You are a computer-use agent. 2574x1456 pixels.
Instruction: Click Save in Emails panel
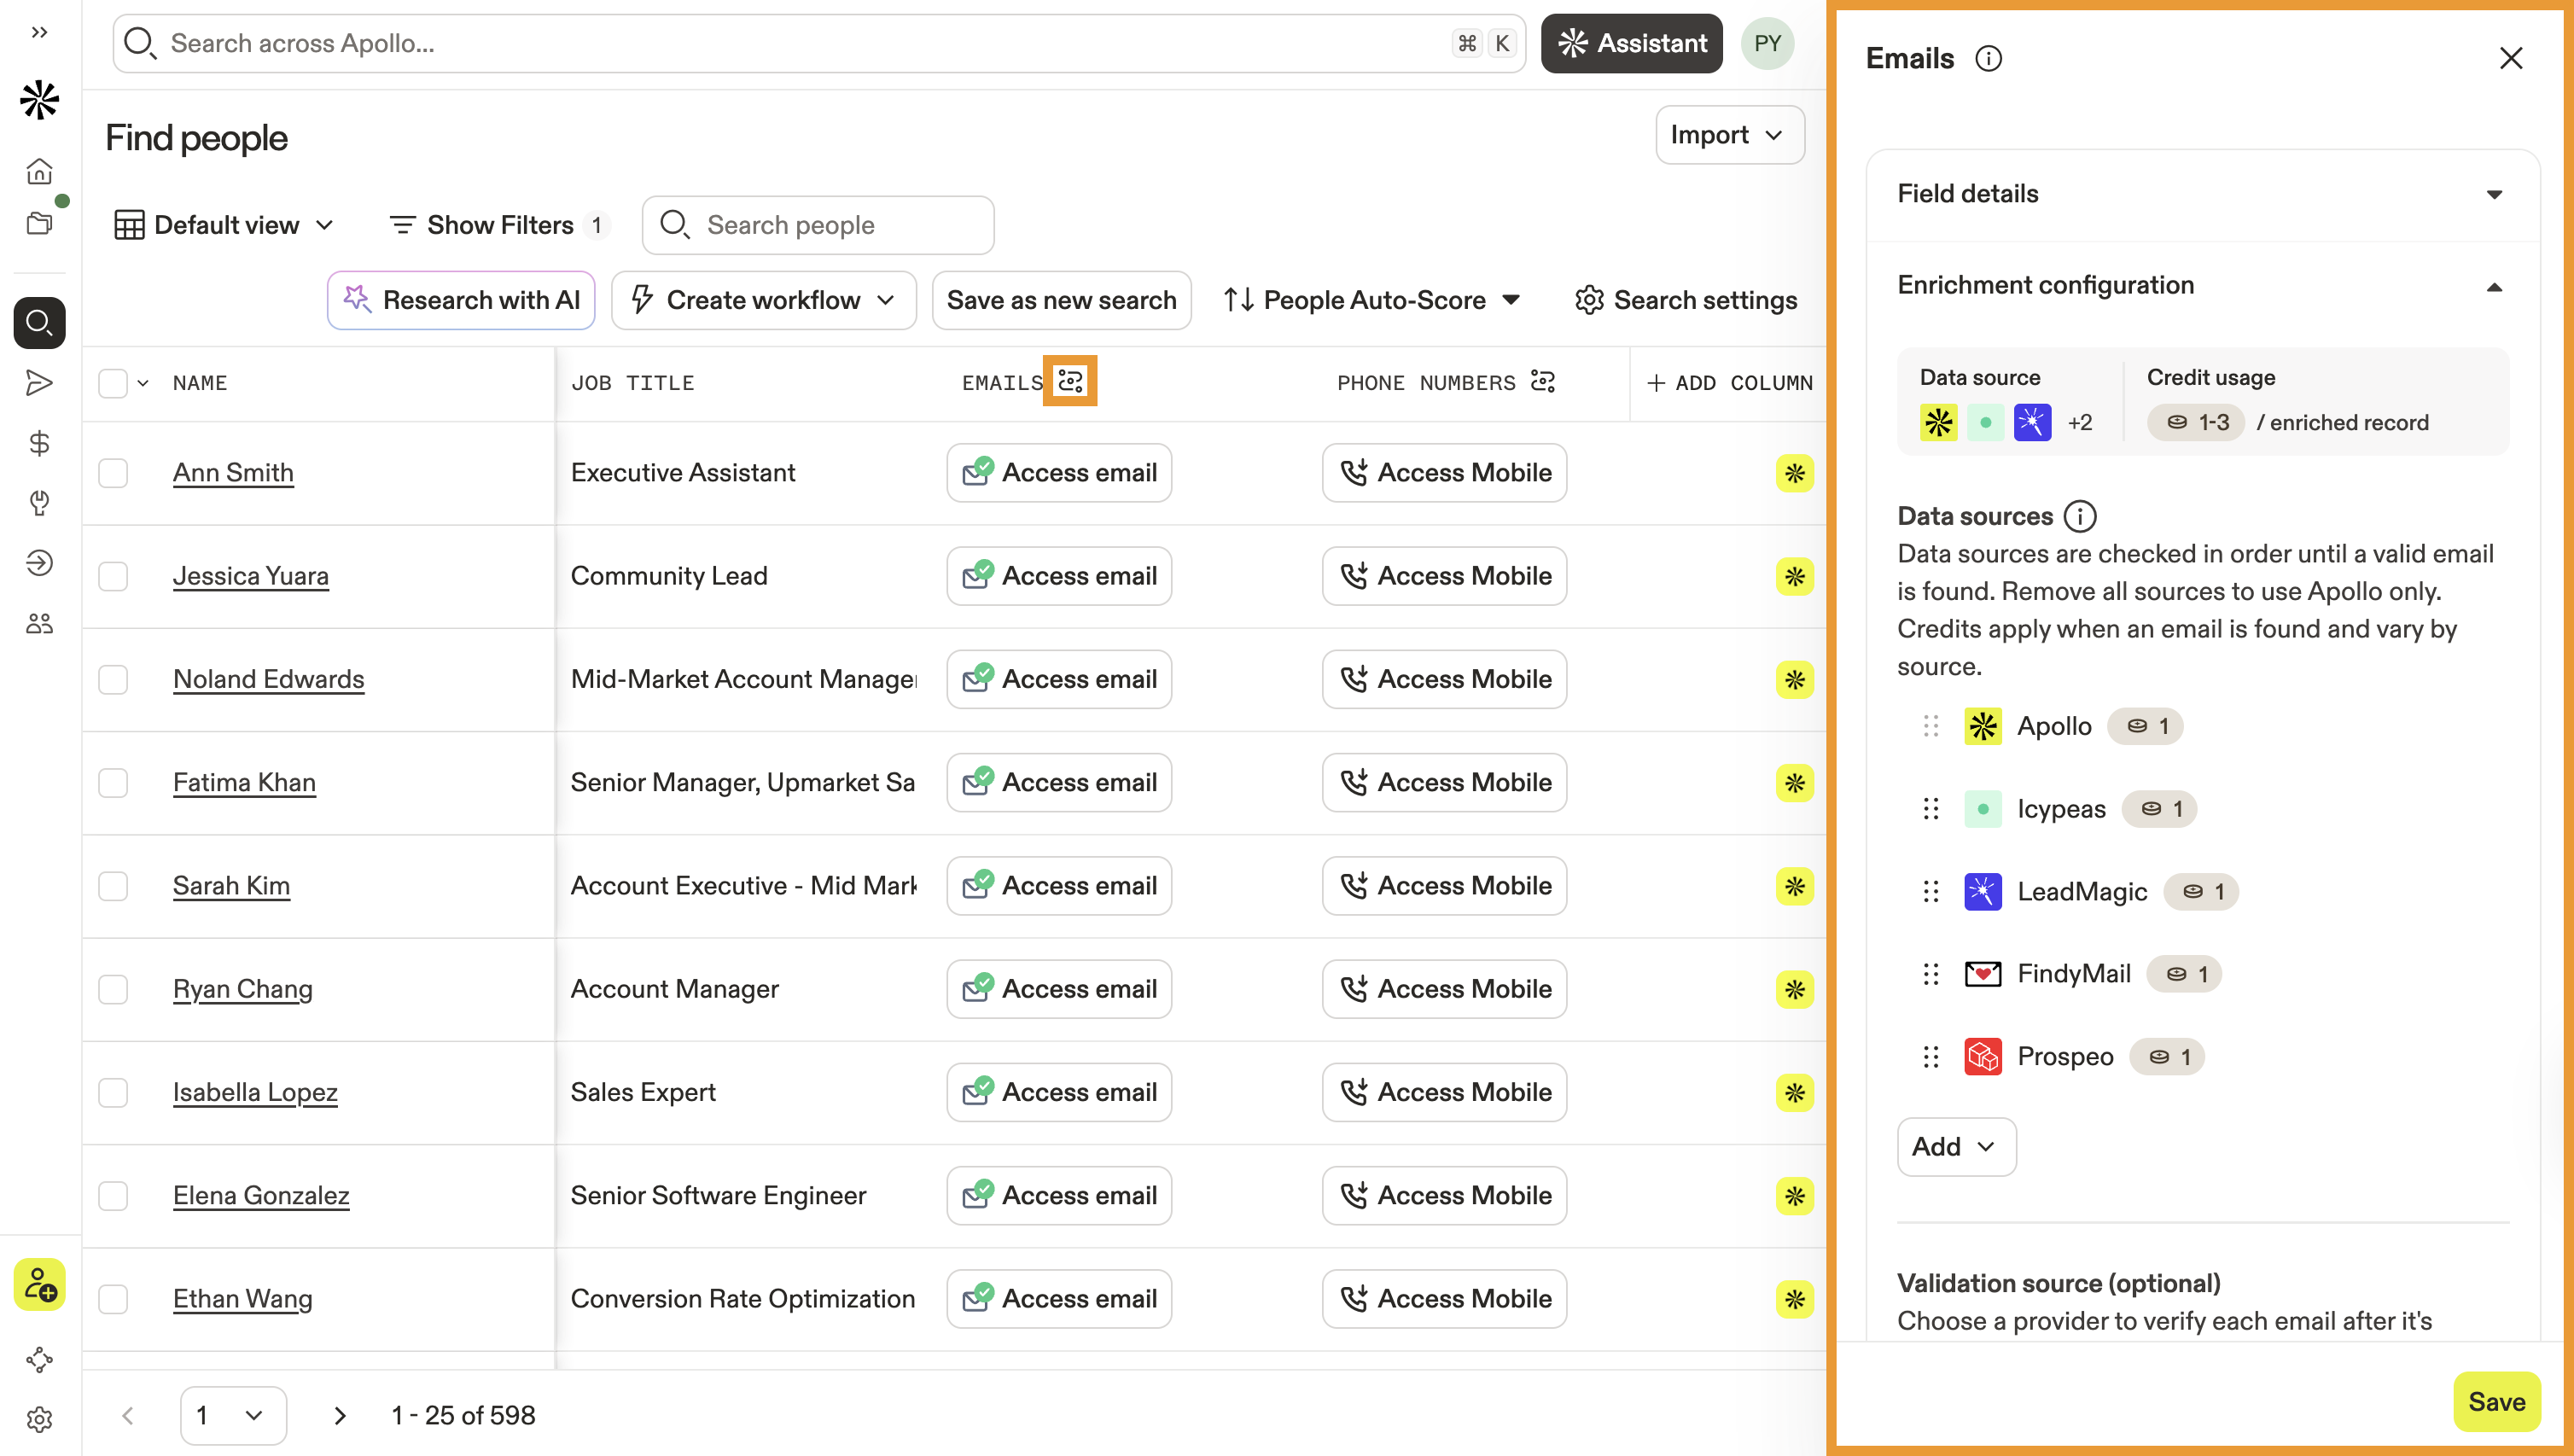click(x=2496, y=1402)
